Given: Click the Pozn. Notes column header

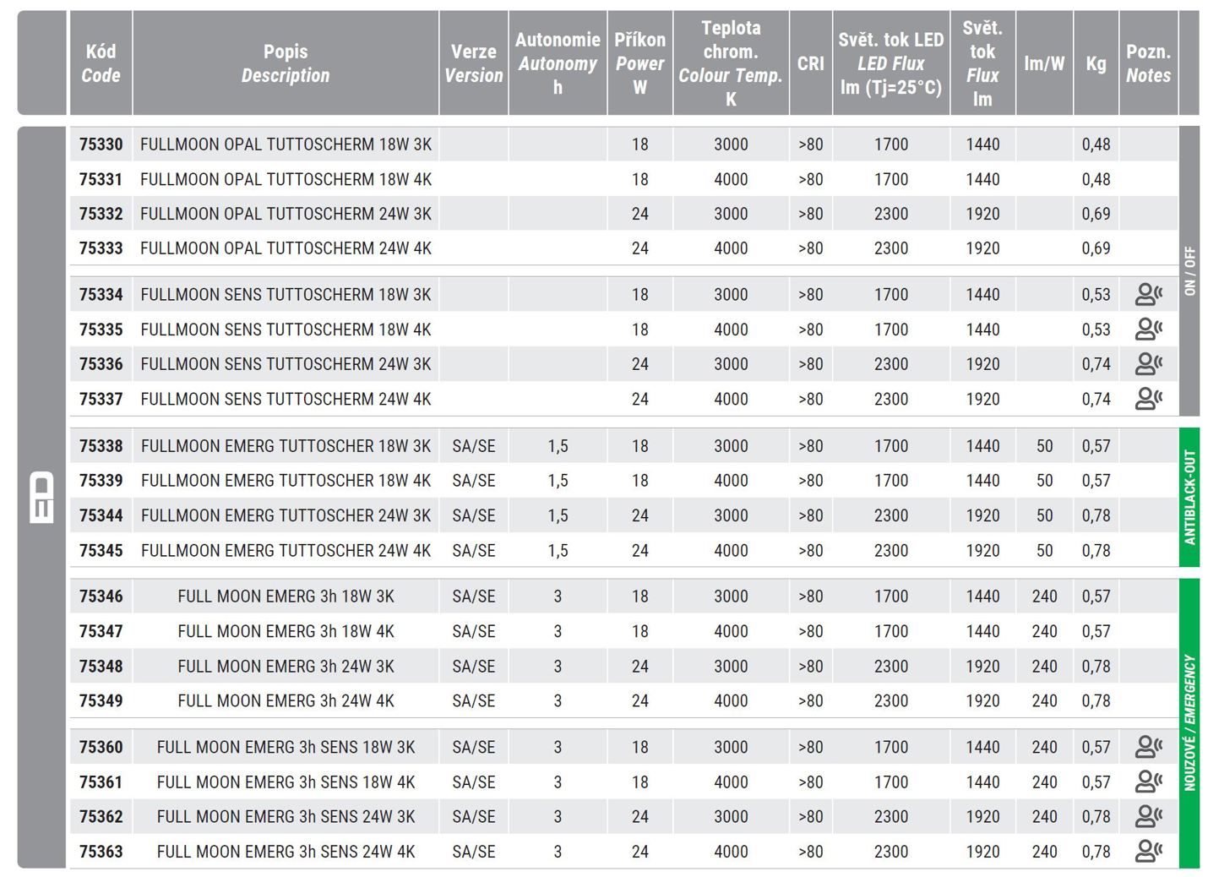Looking at the screenshot, I should [1149, 63].
